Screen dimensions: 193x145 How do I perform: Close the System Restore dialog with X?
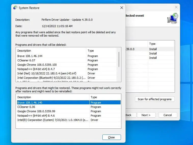pyautogui.click(x=122, y=8)
